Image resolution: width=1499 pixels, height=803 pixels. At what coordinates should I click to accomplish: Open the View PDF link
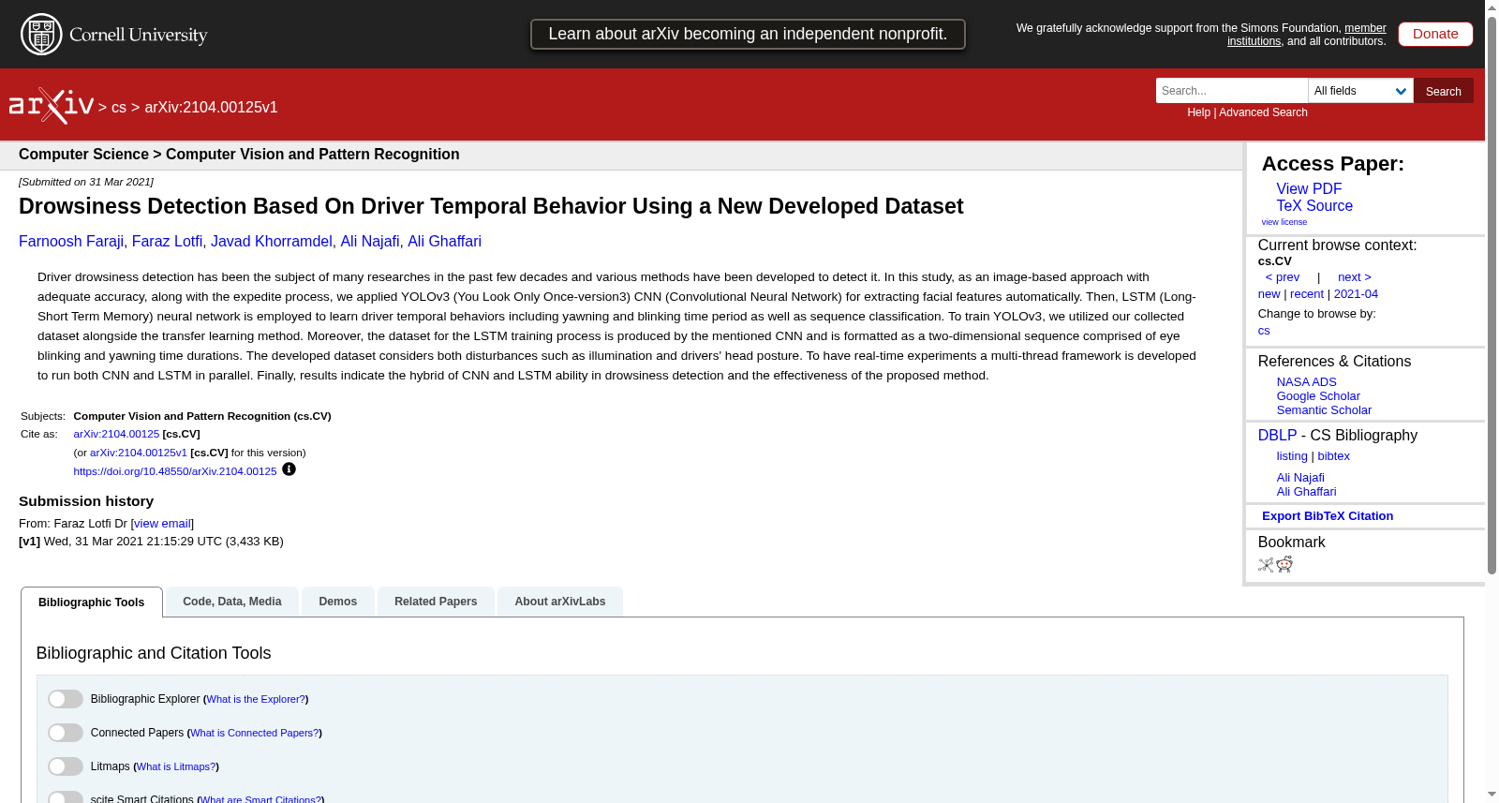click(x=1309, y=189)
